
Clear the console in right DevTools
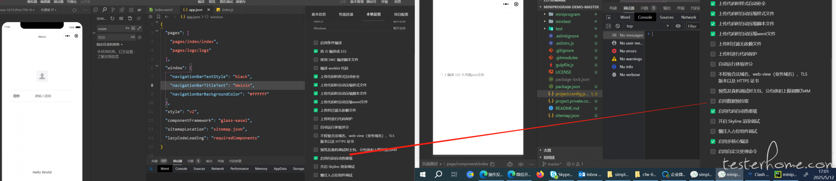point(617,26)
